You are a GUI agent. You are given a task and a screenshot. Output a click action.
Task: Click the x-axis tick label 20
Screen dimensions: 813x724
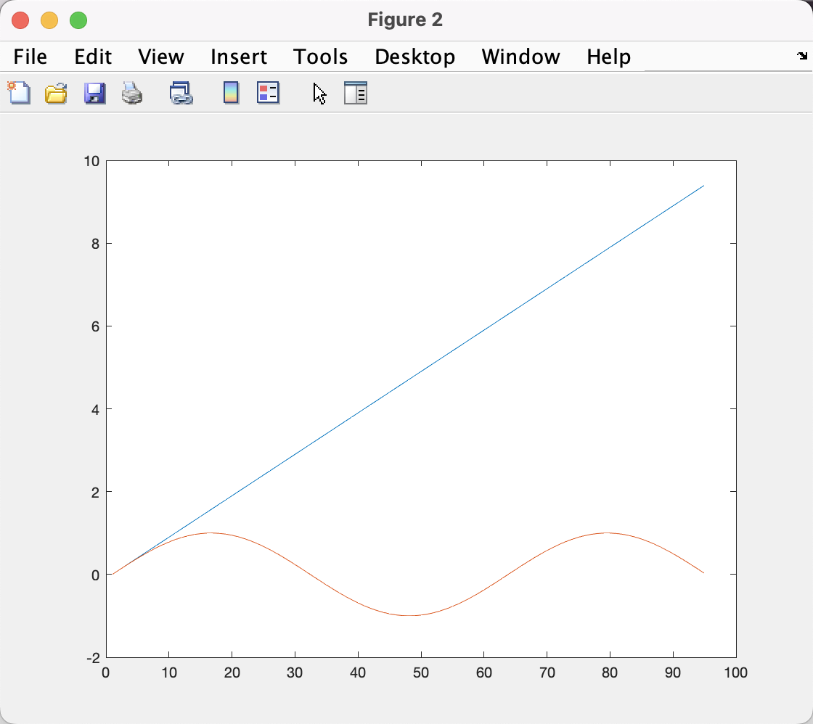point(232,672)
